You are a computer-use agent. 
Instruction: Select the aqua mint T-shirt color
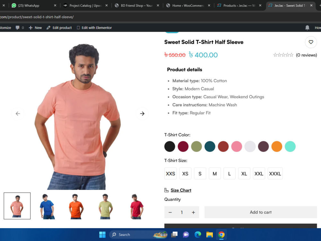click(290, 146)
